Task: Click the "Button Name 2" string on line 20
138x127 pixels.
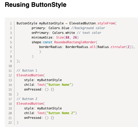Action: pos(61,113)
